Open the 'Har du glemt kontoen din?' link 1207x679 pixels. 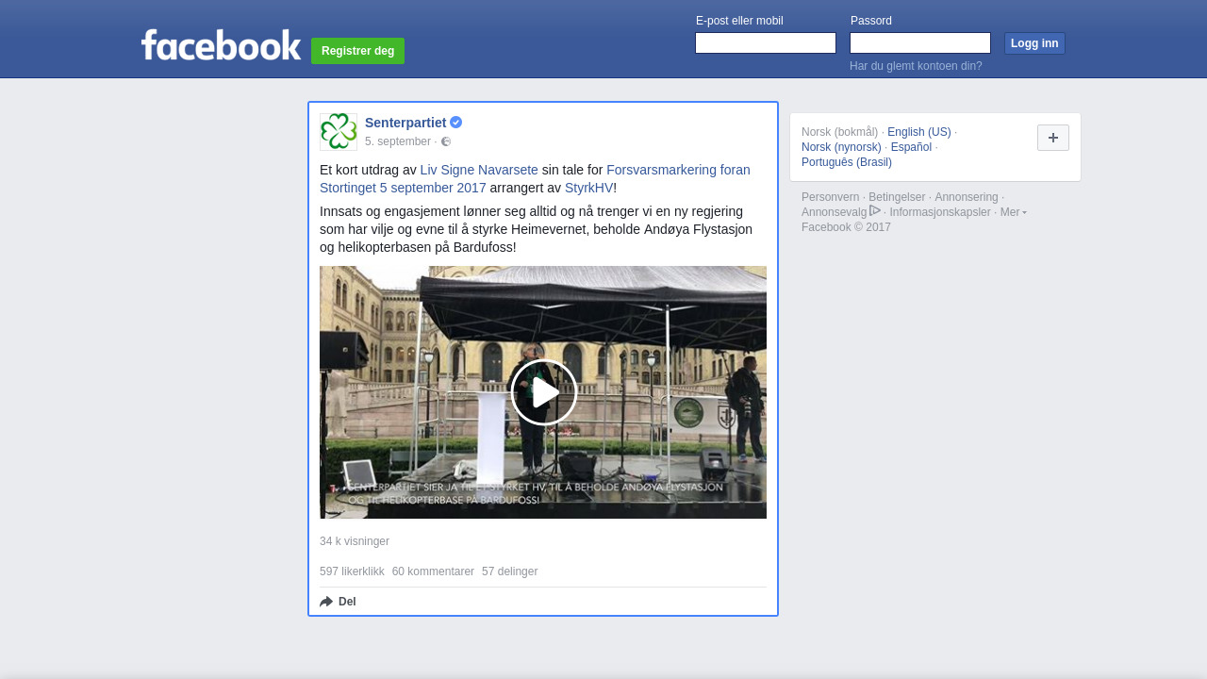click(916, 66)
